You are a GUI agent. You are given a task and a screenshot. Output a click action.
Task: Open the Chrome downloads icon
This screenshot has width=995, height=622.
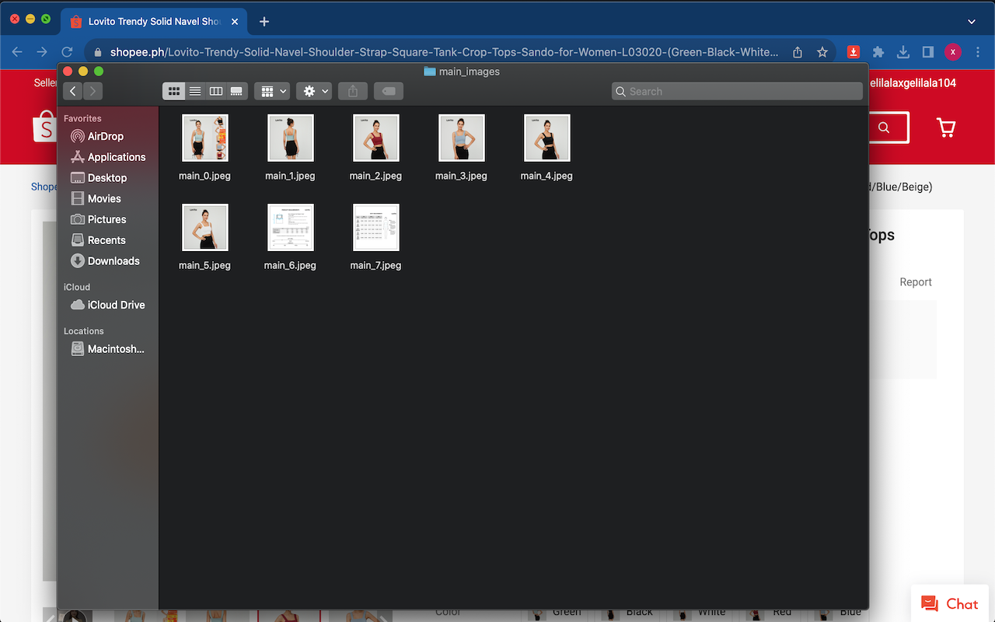click(903, 52)
